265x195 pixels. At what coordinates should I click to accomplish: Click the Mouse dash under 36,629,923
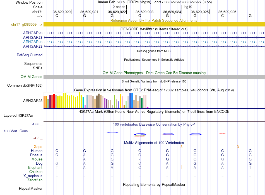pos(140,159)
